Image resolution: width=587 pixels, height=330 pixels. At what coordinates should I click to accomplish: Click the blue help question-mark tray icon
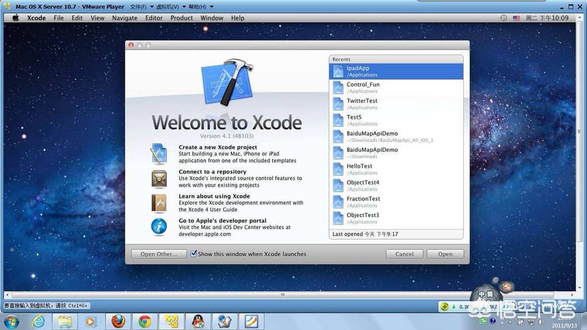click(493, 321)
